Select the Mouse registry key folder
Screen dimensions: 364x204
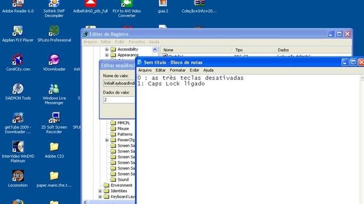coord(120,129)
